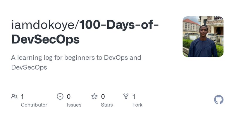Click the fork count number 1
Image resolution: width=234 pixels, height=122 pixels.
pos(134,97)
